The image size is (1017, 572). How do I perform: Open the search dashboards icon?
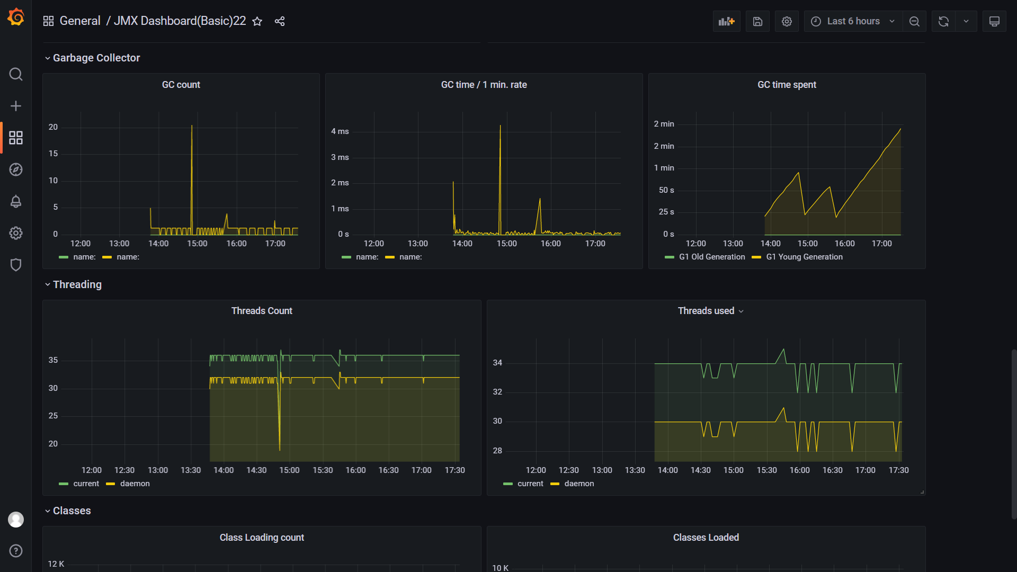(x=16, y=74)
